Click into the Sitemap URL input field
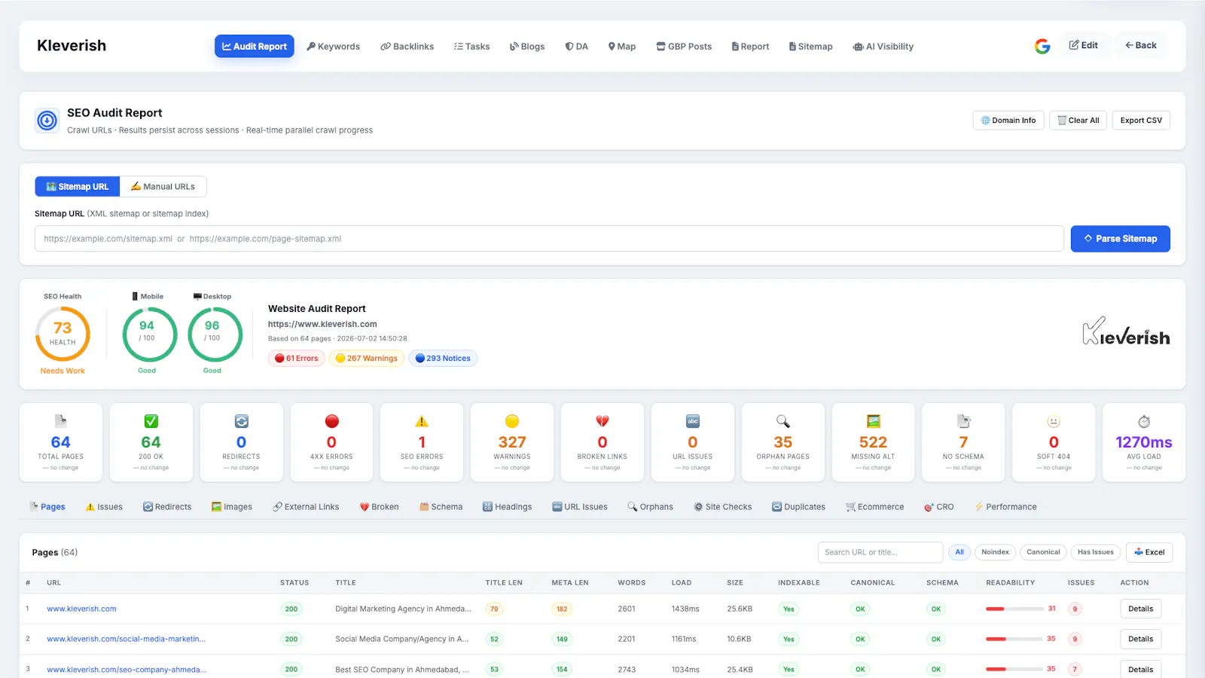 (x=549, y=239)
